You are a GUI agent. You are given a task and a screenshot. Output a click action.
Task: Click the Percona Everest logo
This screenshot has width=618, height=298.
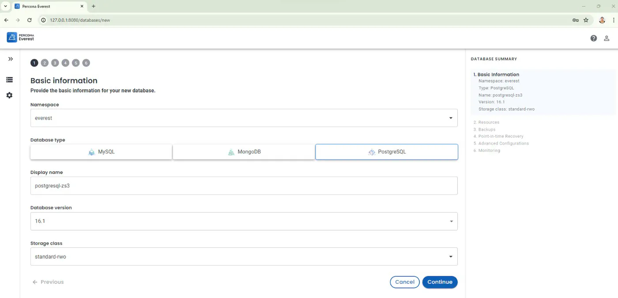click(20, 38)
